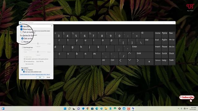The width and height of the screenshot is (198, 111).
Task: Click the Mv Dn key
Action: point(172,48)
